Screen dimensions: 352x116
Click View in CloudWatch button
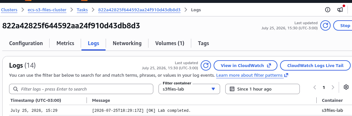(x=246, y=66)
